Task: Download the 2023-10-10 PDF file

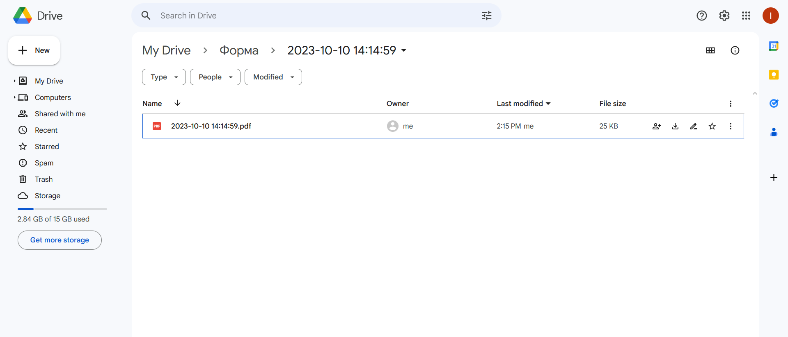Action: coord(675,126)
